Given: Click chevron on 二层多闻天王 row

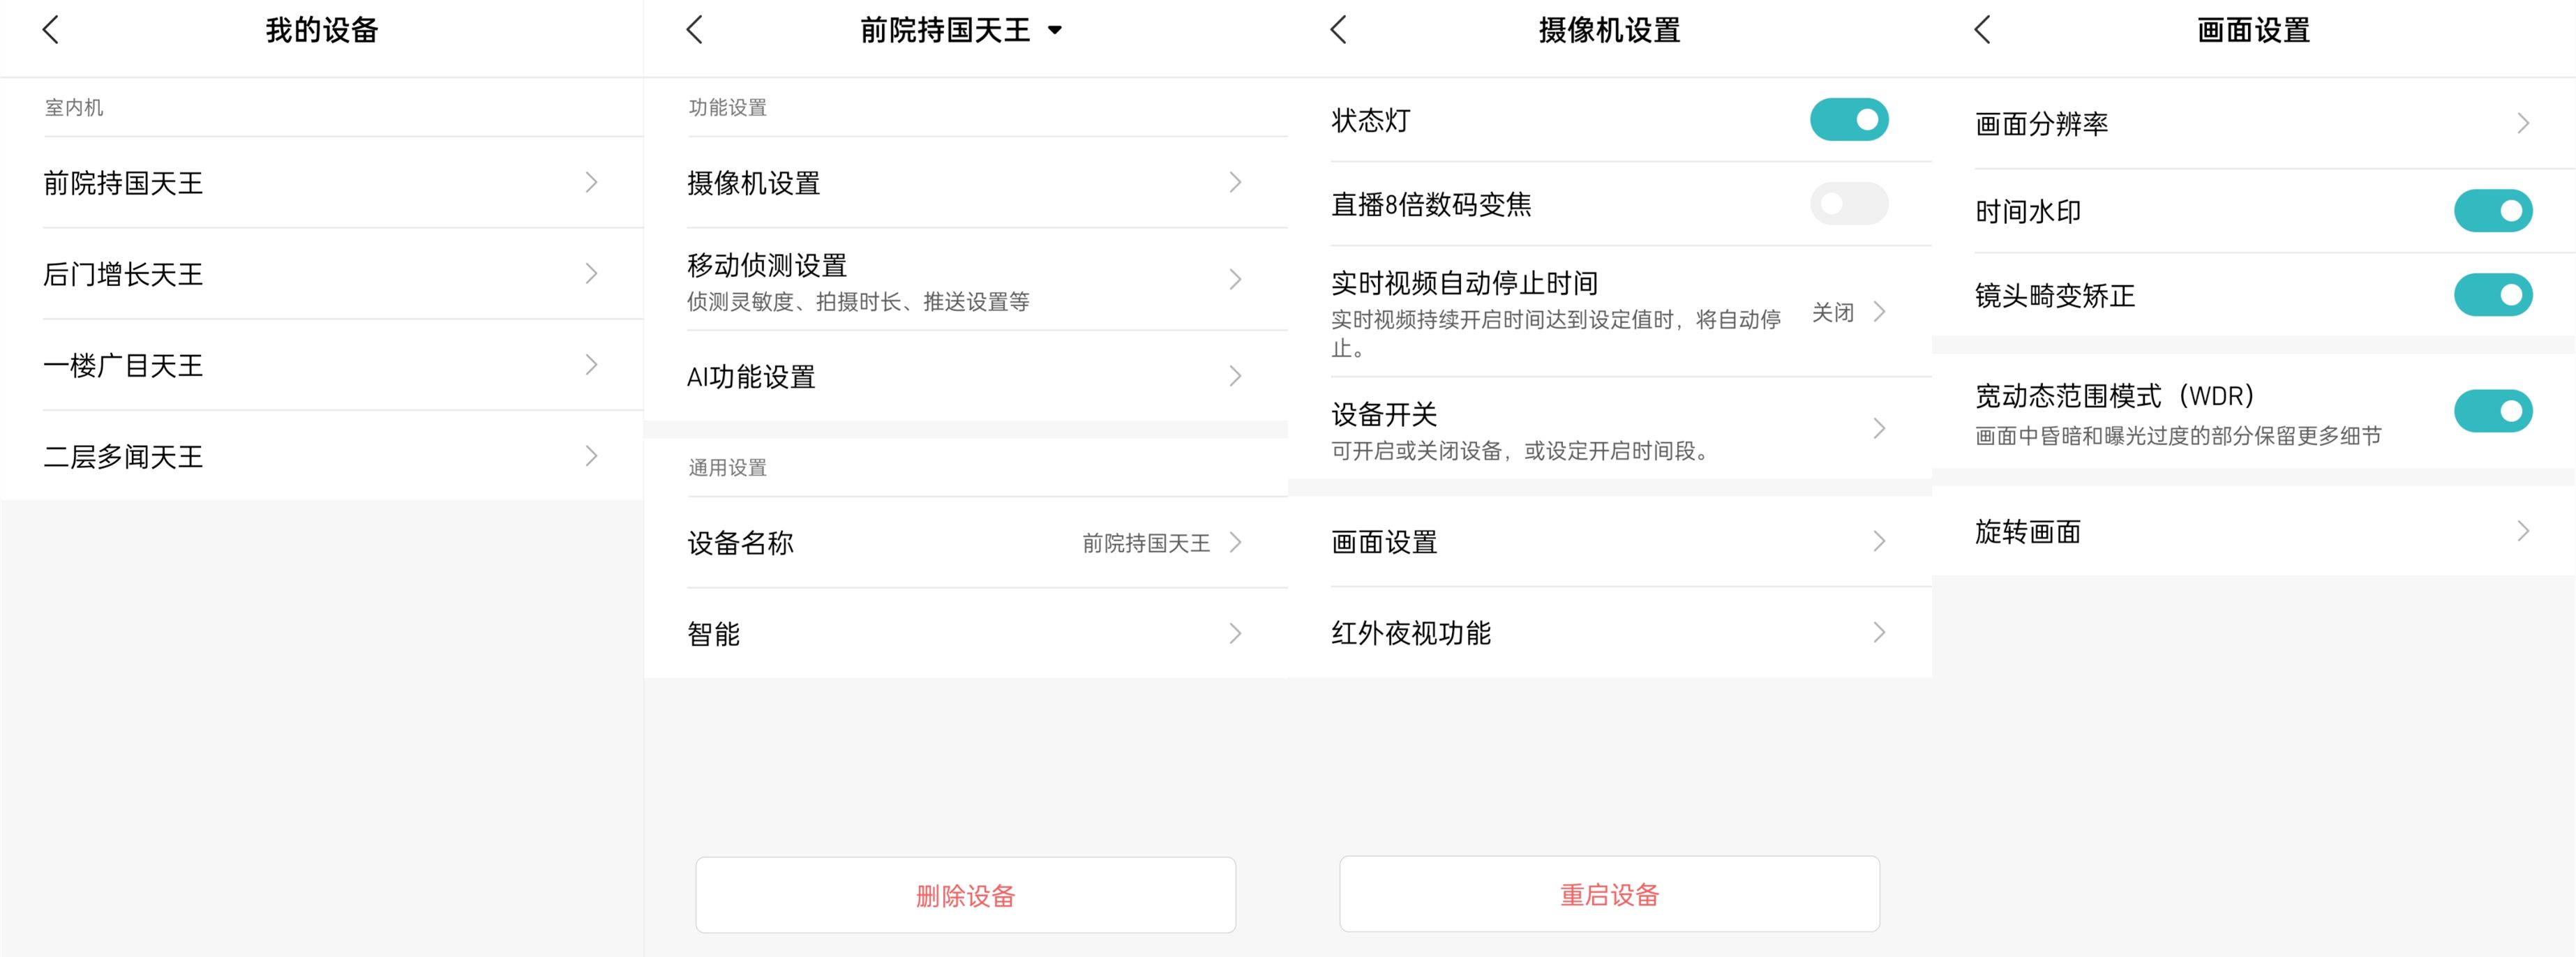Looking at the screenshot, I should pyautogui.click(x=591, y=456).
